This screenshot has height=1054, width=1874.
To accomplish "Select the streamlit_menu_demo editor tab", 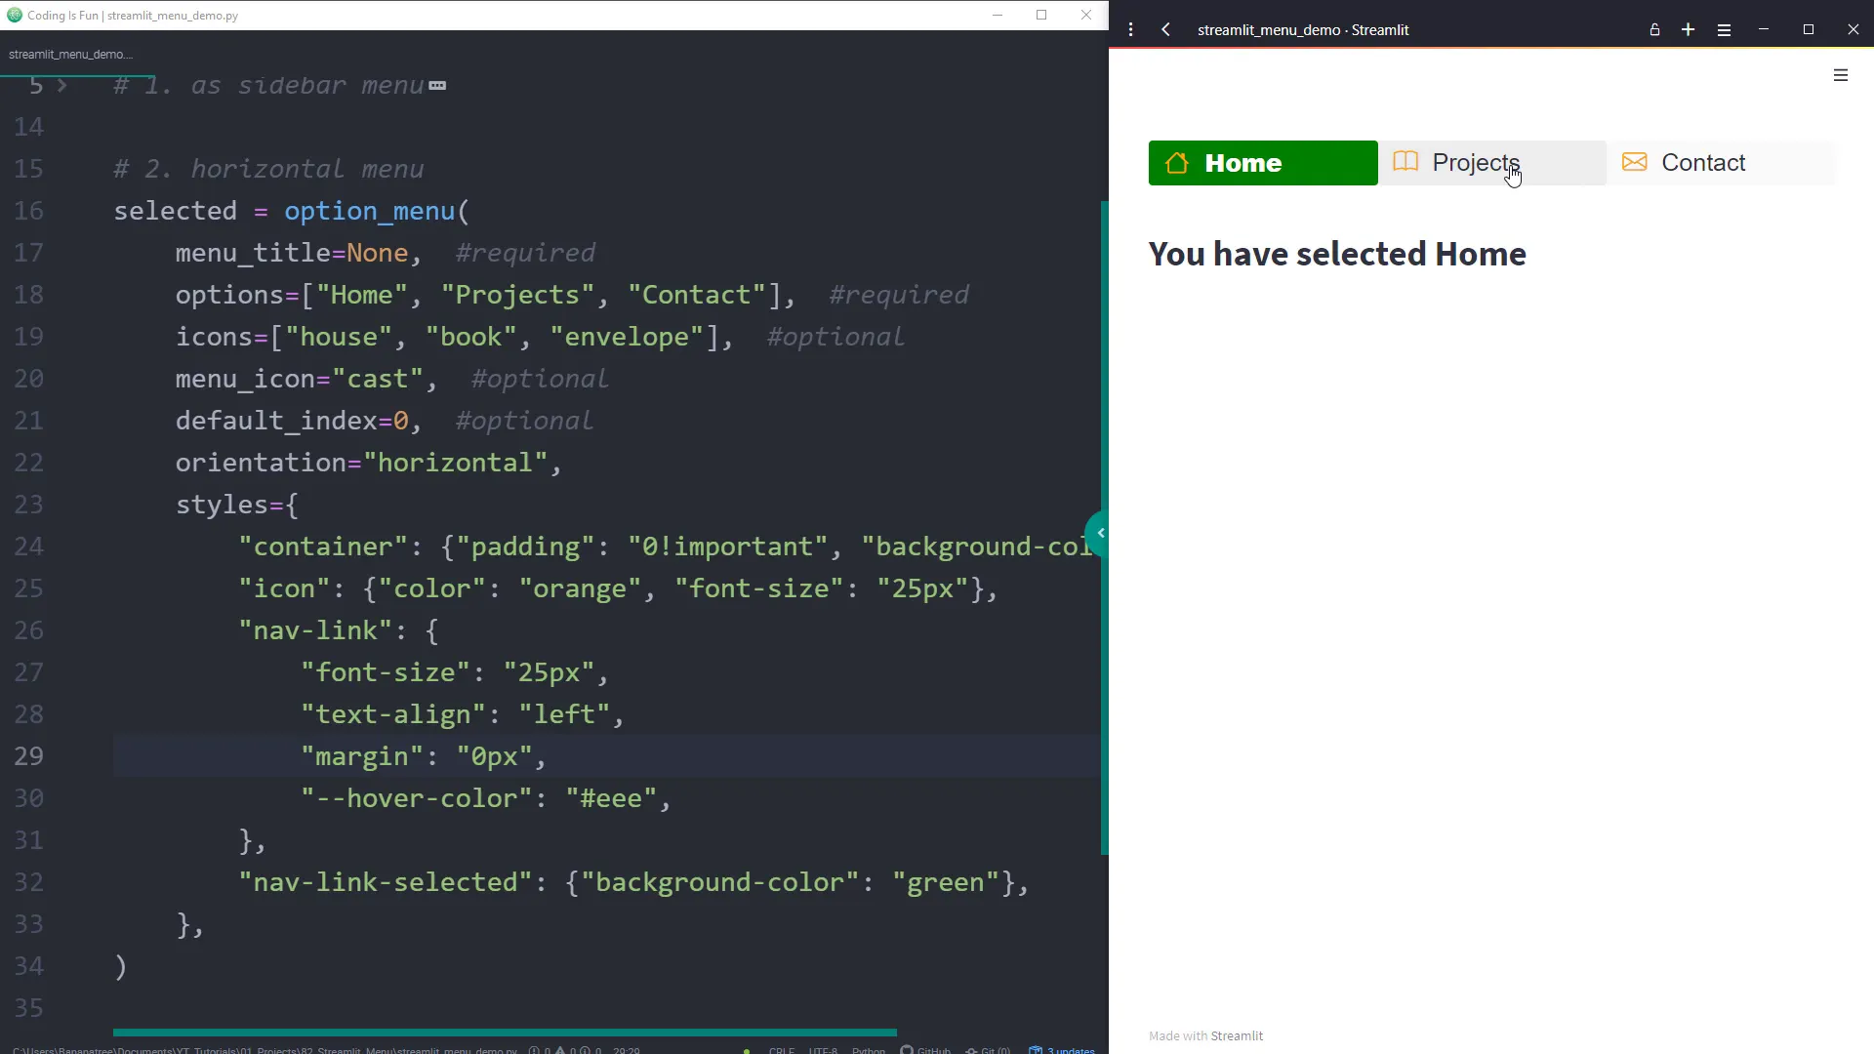I will [x=70, y=55].
